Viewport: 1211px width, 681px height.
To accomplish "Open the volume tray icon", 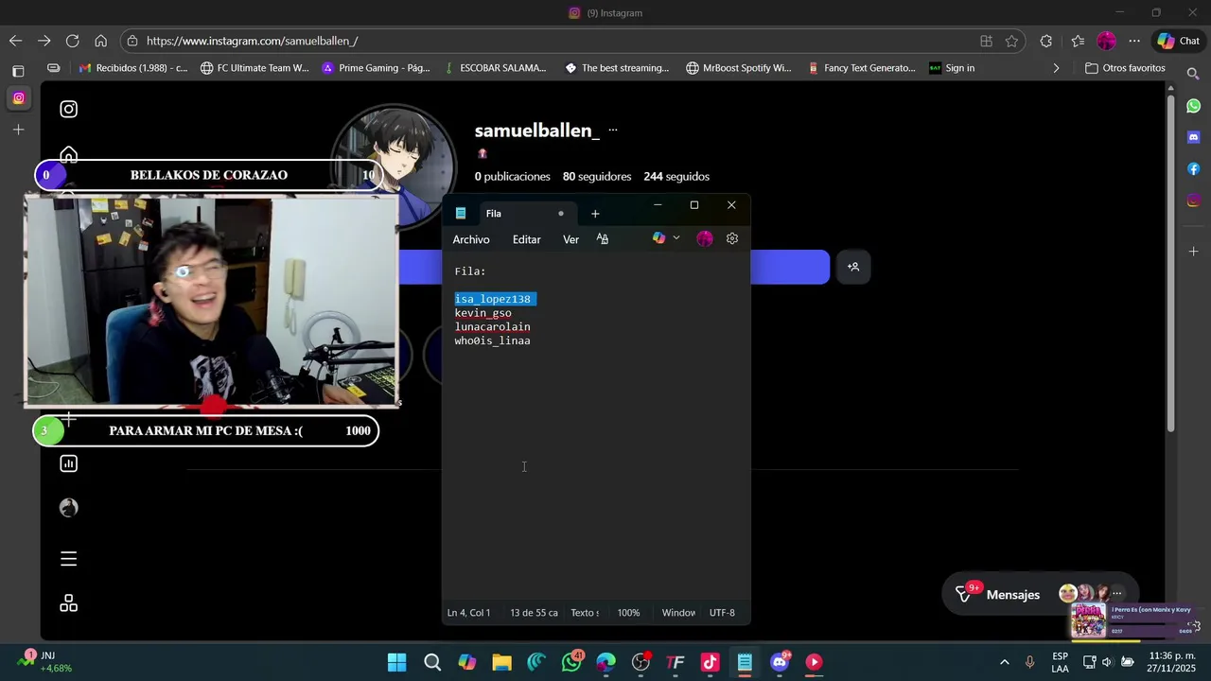I will tap(1107, 662).
